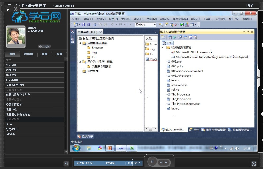Screen dimensions: 264x169
Task: Open the Debug configuration dropdown
Action: (155, 25)
